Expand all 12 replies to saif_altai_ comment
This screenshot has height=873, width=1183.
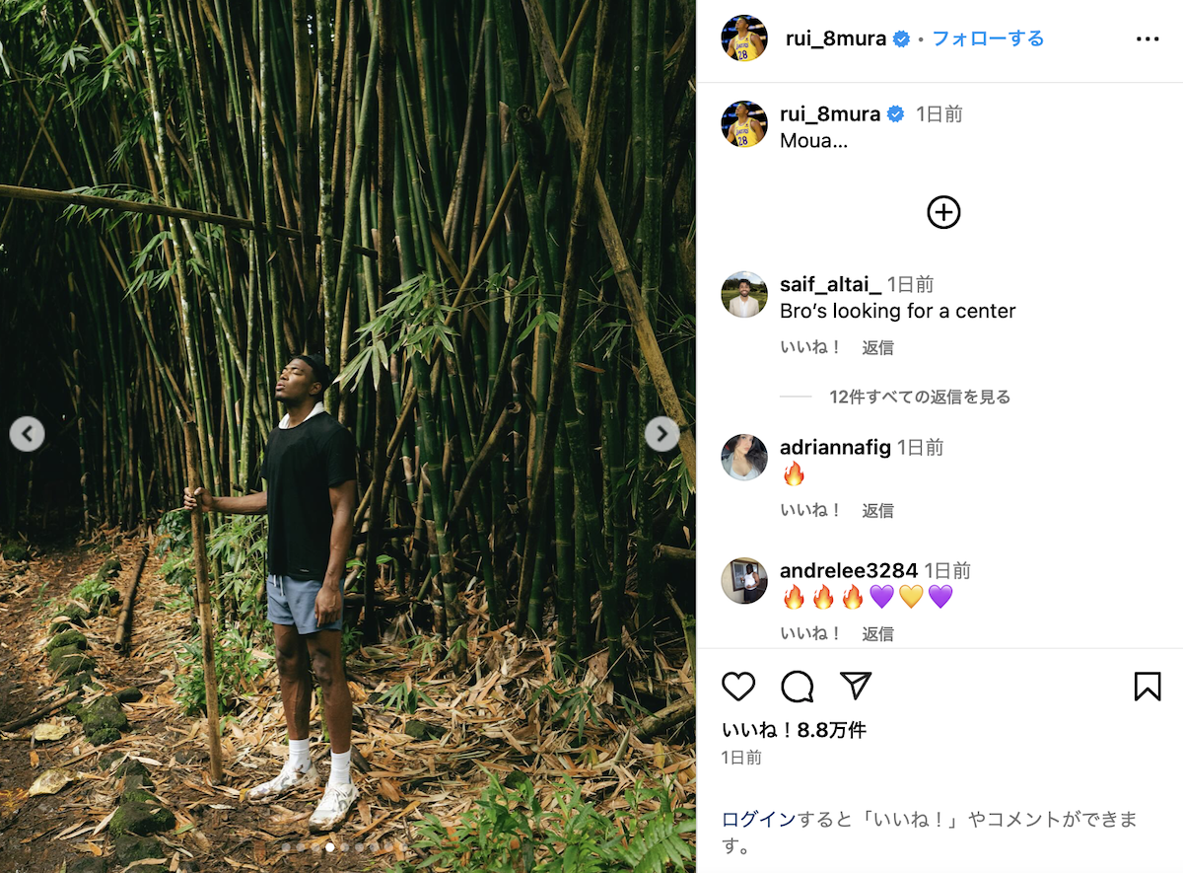click(920, 397)
